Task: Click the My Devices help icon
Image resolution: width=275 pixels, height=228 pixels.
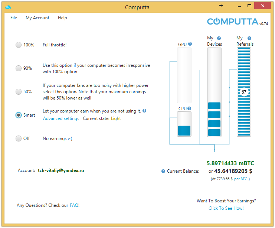Action: pyautogui.click(x=219, y=38)
